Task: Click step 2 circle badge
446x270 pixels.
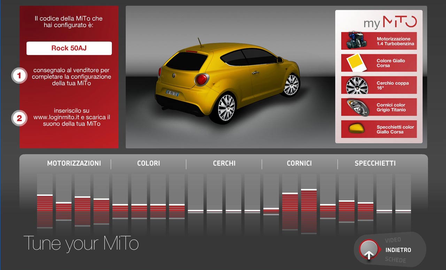Action: pos(19,118)
